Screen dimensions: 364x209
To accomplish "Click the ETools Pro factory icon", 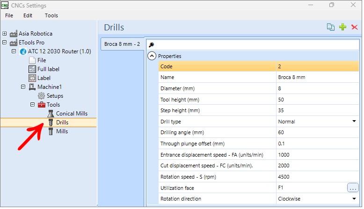I will (14, 43).
